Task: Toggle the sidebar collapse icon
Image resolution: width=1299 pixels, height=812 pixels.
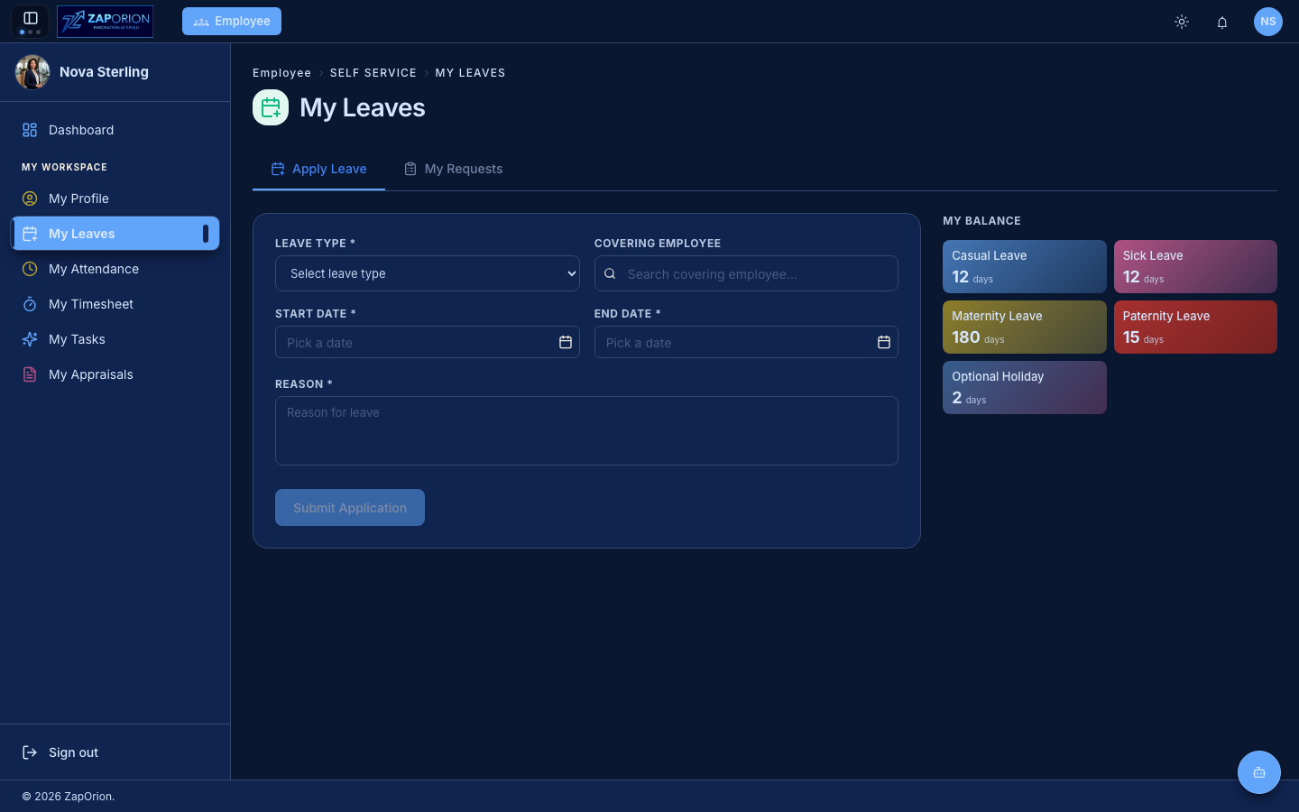Action: coord(30,18)
